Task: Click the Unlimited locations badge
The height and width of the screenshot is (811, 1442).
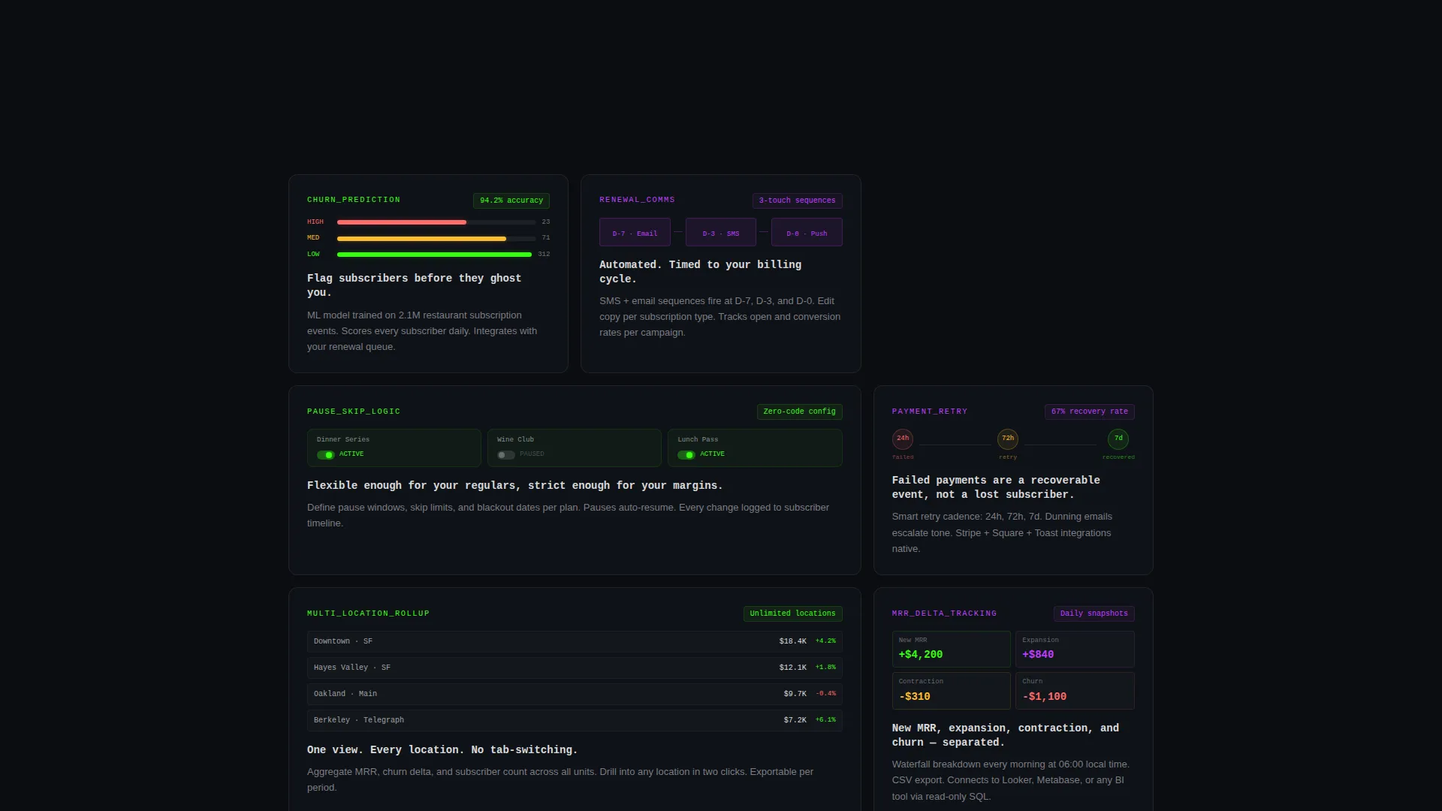Action: pos(792,614)
